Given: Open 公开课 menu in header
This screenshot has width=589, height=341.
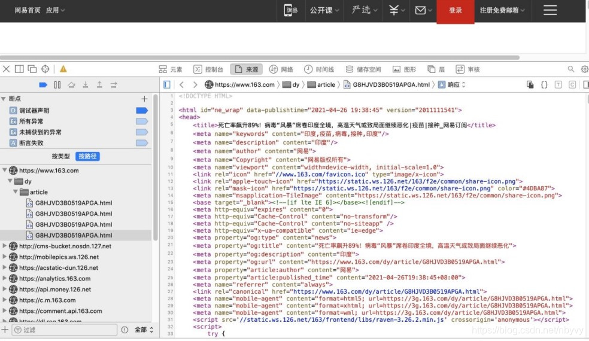Looking at the screenshot, I should click(324, 10).
